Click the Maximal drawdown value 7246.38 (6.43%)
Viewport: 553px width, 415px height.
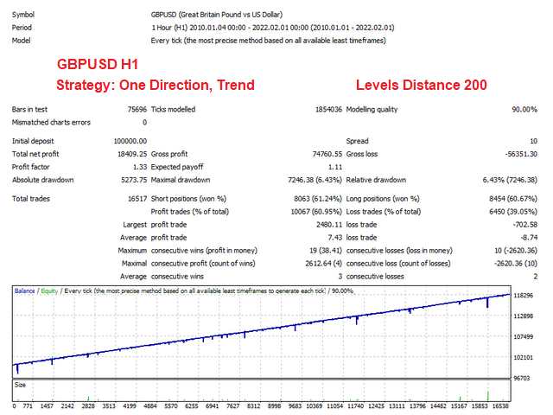(x=315, y=180)
